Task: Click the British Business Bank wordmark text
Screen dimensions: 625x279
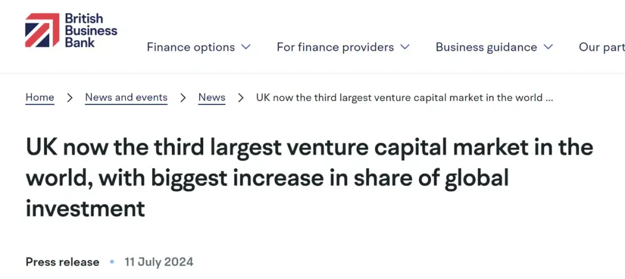Action: coord(91,30)
